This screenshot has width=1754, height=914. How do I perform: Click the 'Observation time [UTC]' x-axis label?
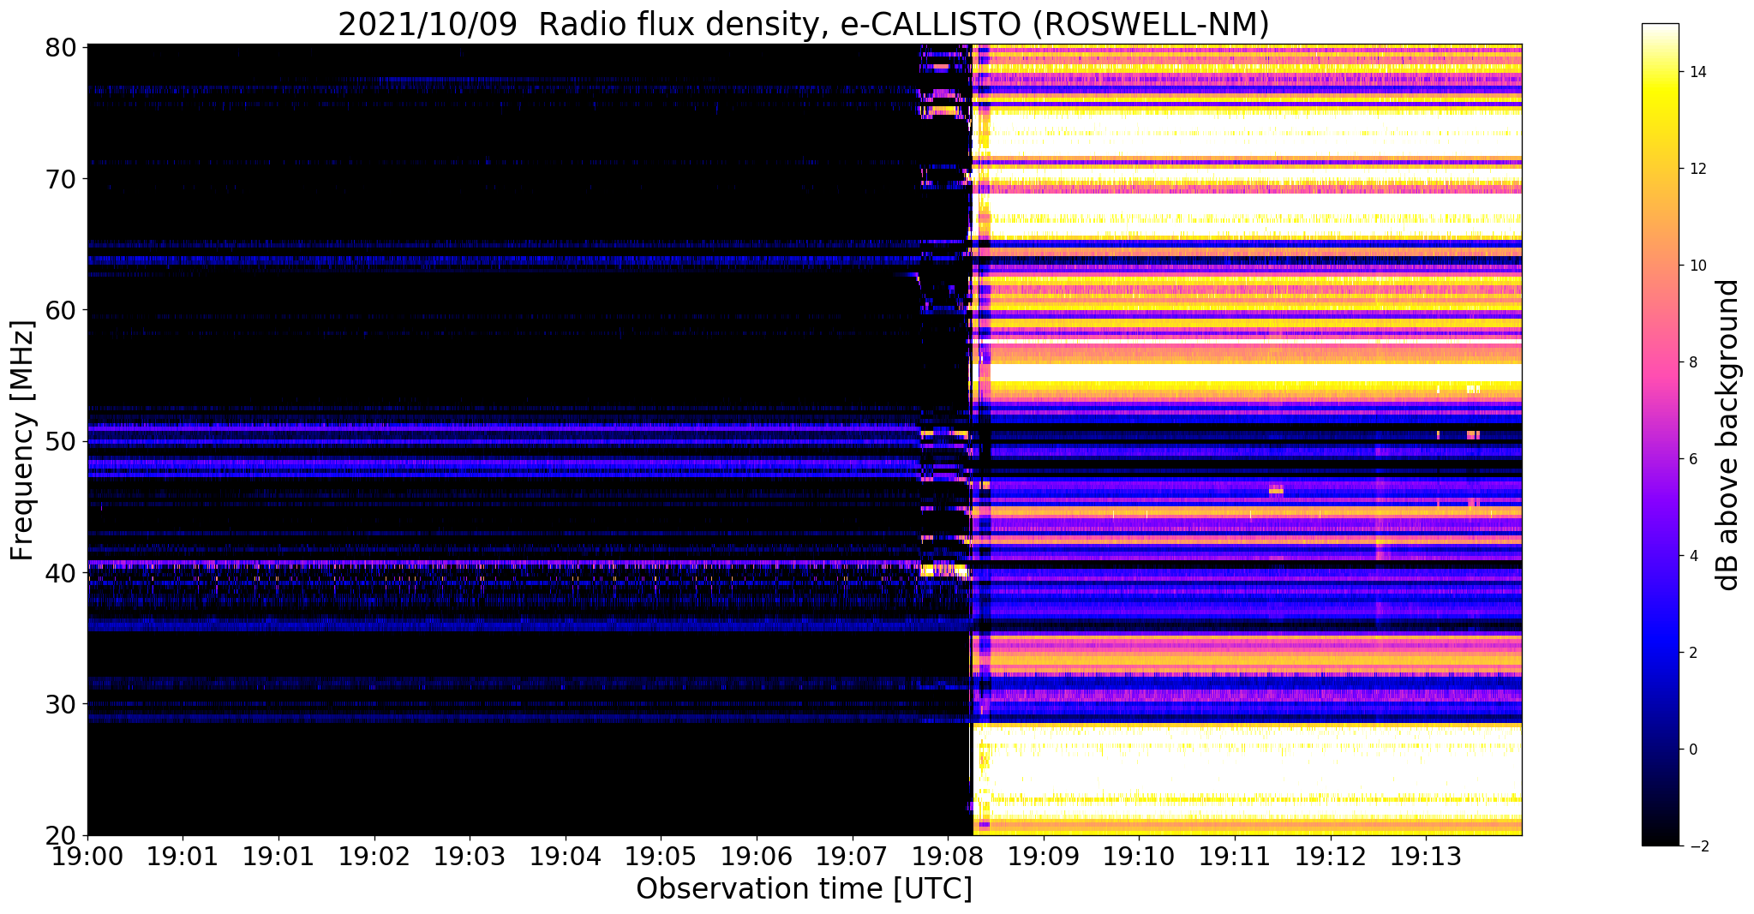pyautogui.click(x=804, y=888)
